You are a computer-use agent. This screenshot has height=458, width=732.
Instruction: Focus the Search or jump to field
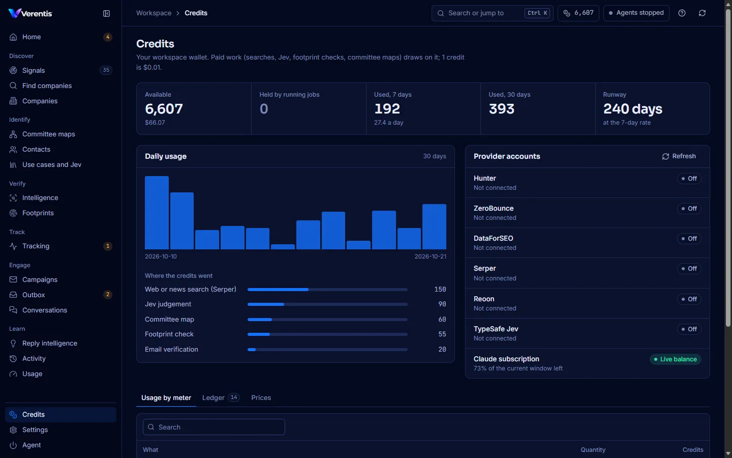pos(493,13)
